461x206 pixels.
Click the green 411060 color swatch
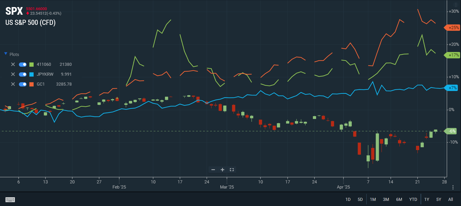tap(32, 64)
